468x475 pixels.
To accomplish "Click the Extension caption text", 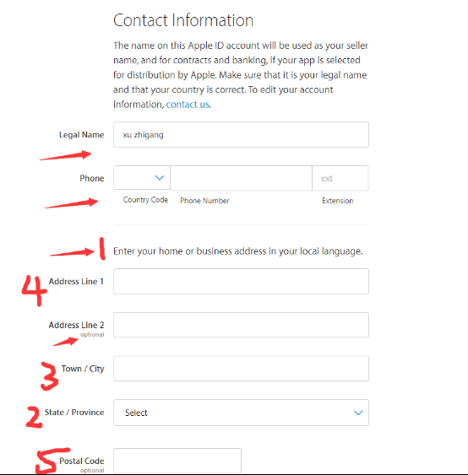I will [x=338, y=201].
